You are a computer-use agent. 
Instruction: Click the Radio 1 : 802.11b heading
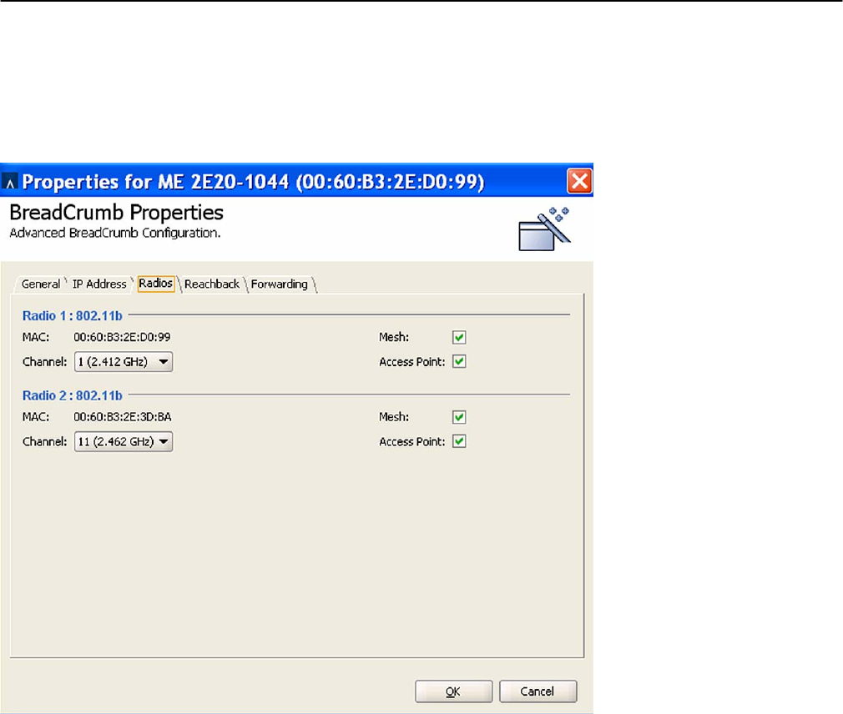(x=72, y=316)
